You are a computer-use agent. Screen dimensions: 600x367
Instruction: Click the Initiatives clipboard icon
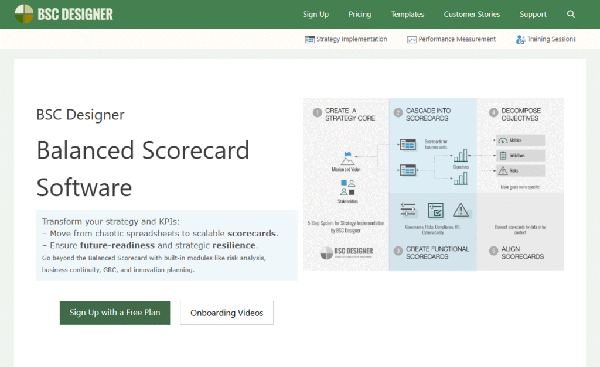[x=503, y=156]
